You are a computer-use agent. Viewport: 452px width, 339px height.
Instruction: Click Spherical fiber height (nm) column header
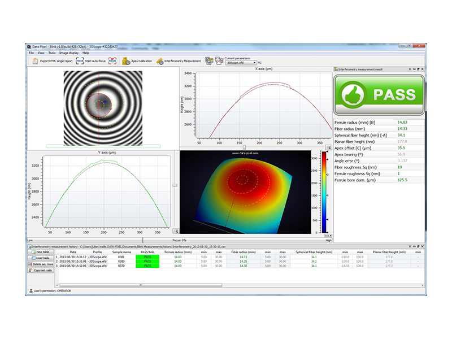314,252
